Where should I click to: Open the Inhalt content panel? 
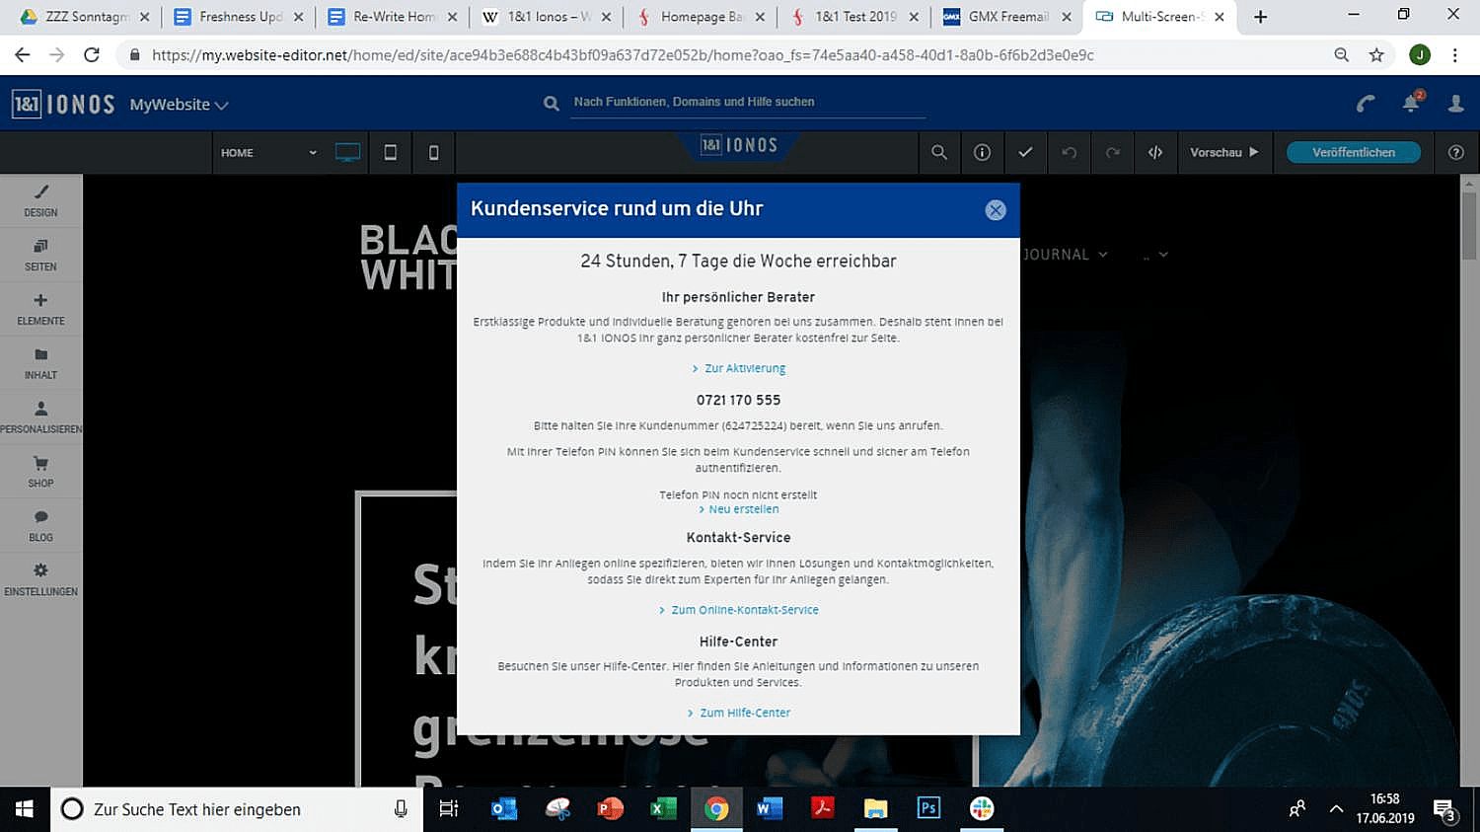point(40,363)
